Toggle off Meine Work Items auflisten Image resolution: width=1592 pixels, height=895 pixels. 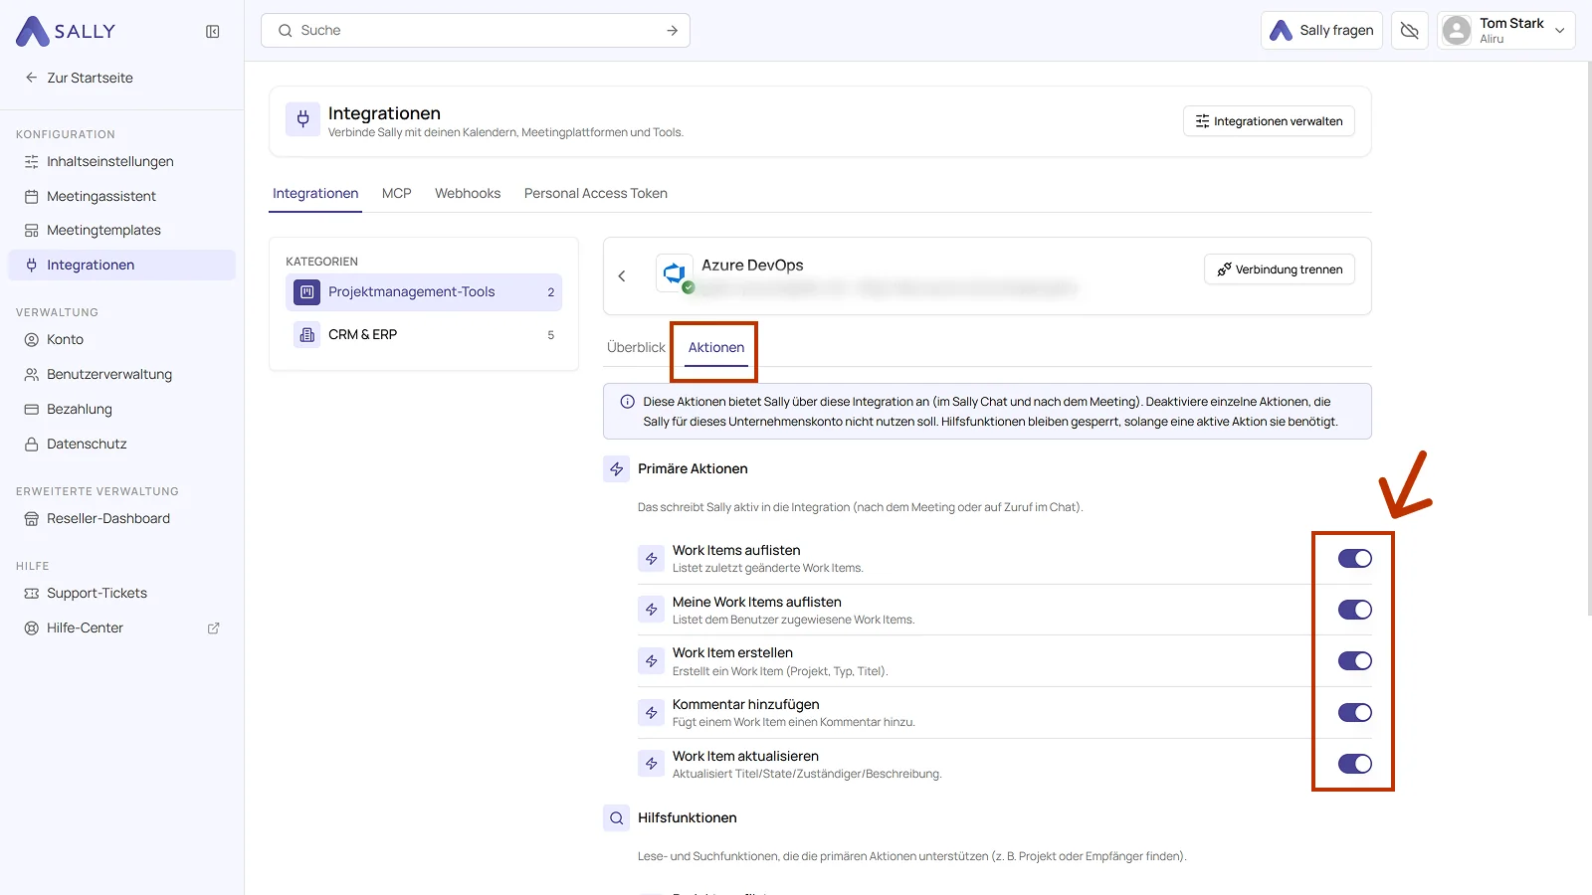pos(1355,610)
